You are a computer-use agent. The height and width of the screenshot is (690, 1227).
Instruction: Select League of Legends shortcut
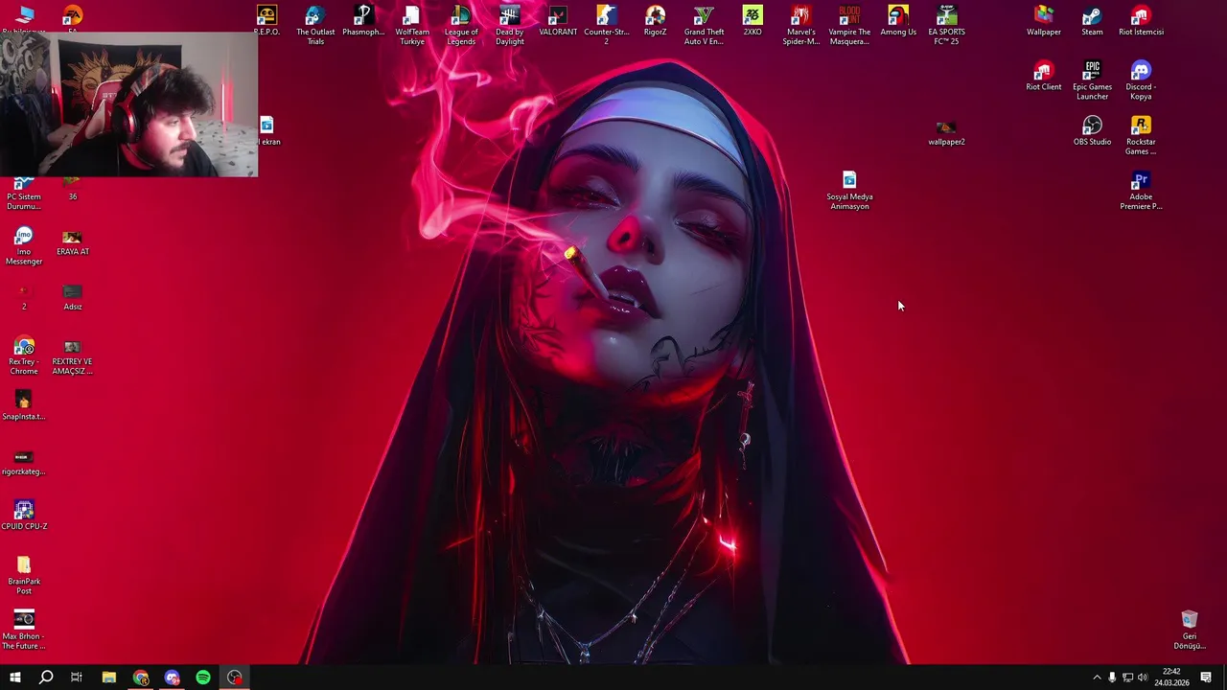pyautogui.click(x=461, y=25)
